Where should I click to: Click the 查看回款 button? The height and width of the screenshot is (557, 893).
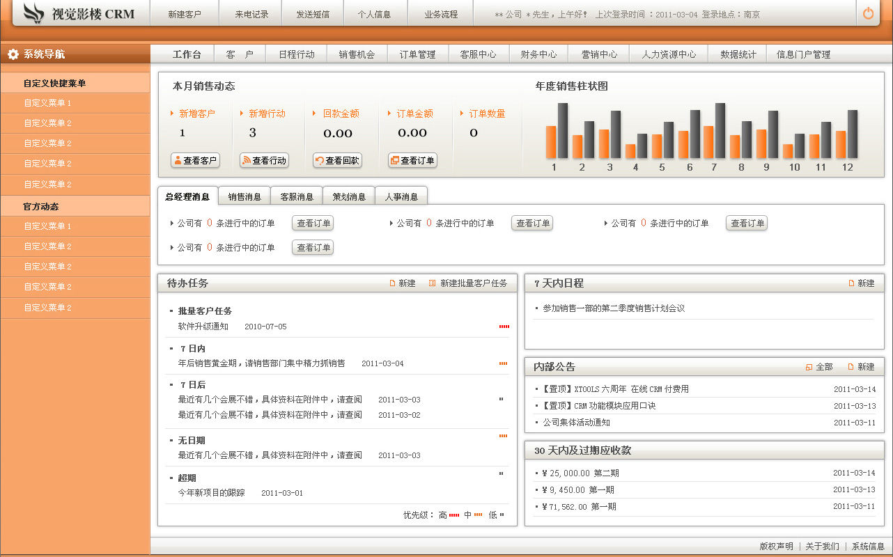click(338, 160)
